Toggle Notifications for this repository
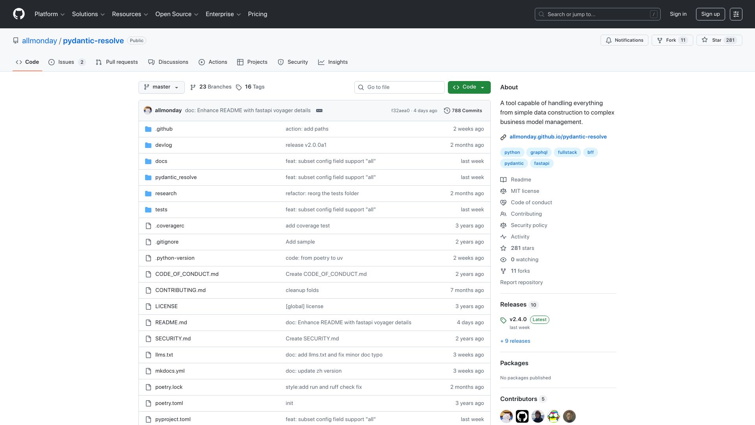755x425 pixels. [x=624, y=40]
